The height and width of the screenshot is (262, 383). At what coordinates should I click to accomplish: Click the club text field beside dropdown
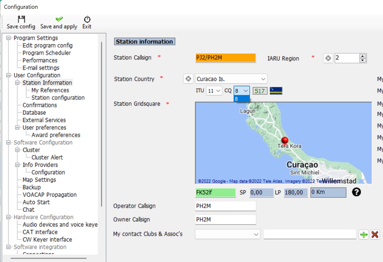click(x=310, y=234)
